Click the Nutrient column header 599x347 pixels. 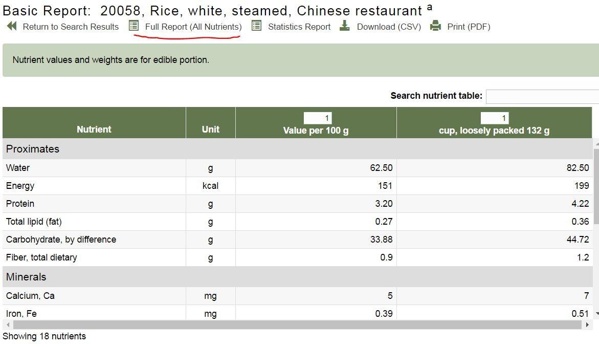pos(94,129)
